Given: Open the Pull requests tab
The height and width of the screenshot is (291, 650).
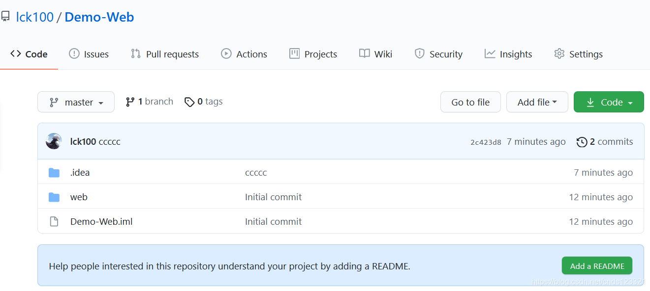Looking at the screenshot, I should 164,54.
